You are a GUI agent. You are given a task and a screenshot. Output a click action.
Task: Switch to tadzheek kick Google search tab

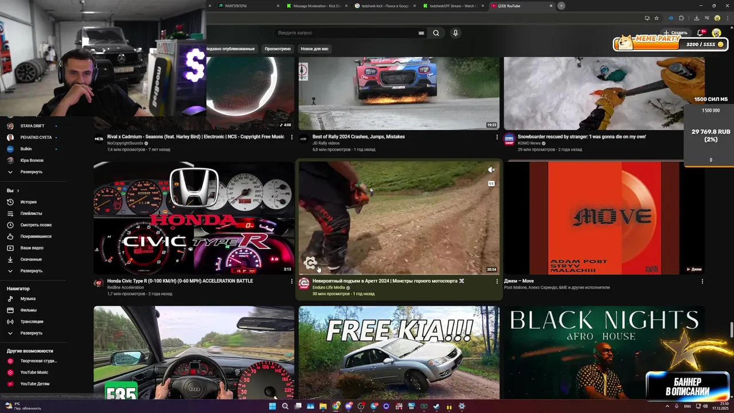coord(384,6)
